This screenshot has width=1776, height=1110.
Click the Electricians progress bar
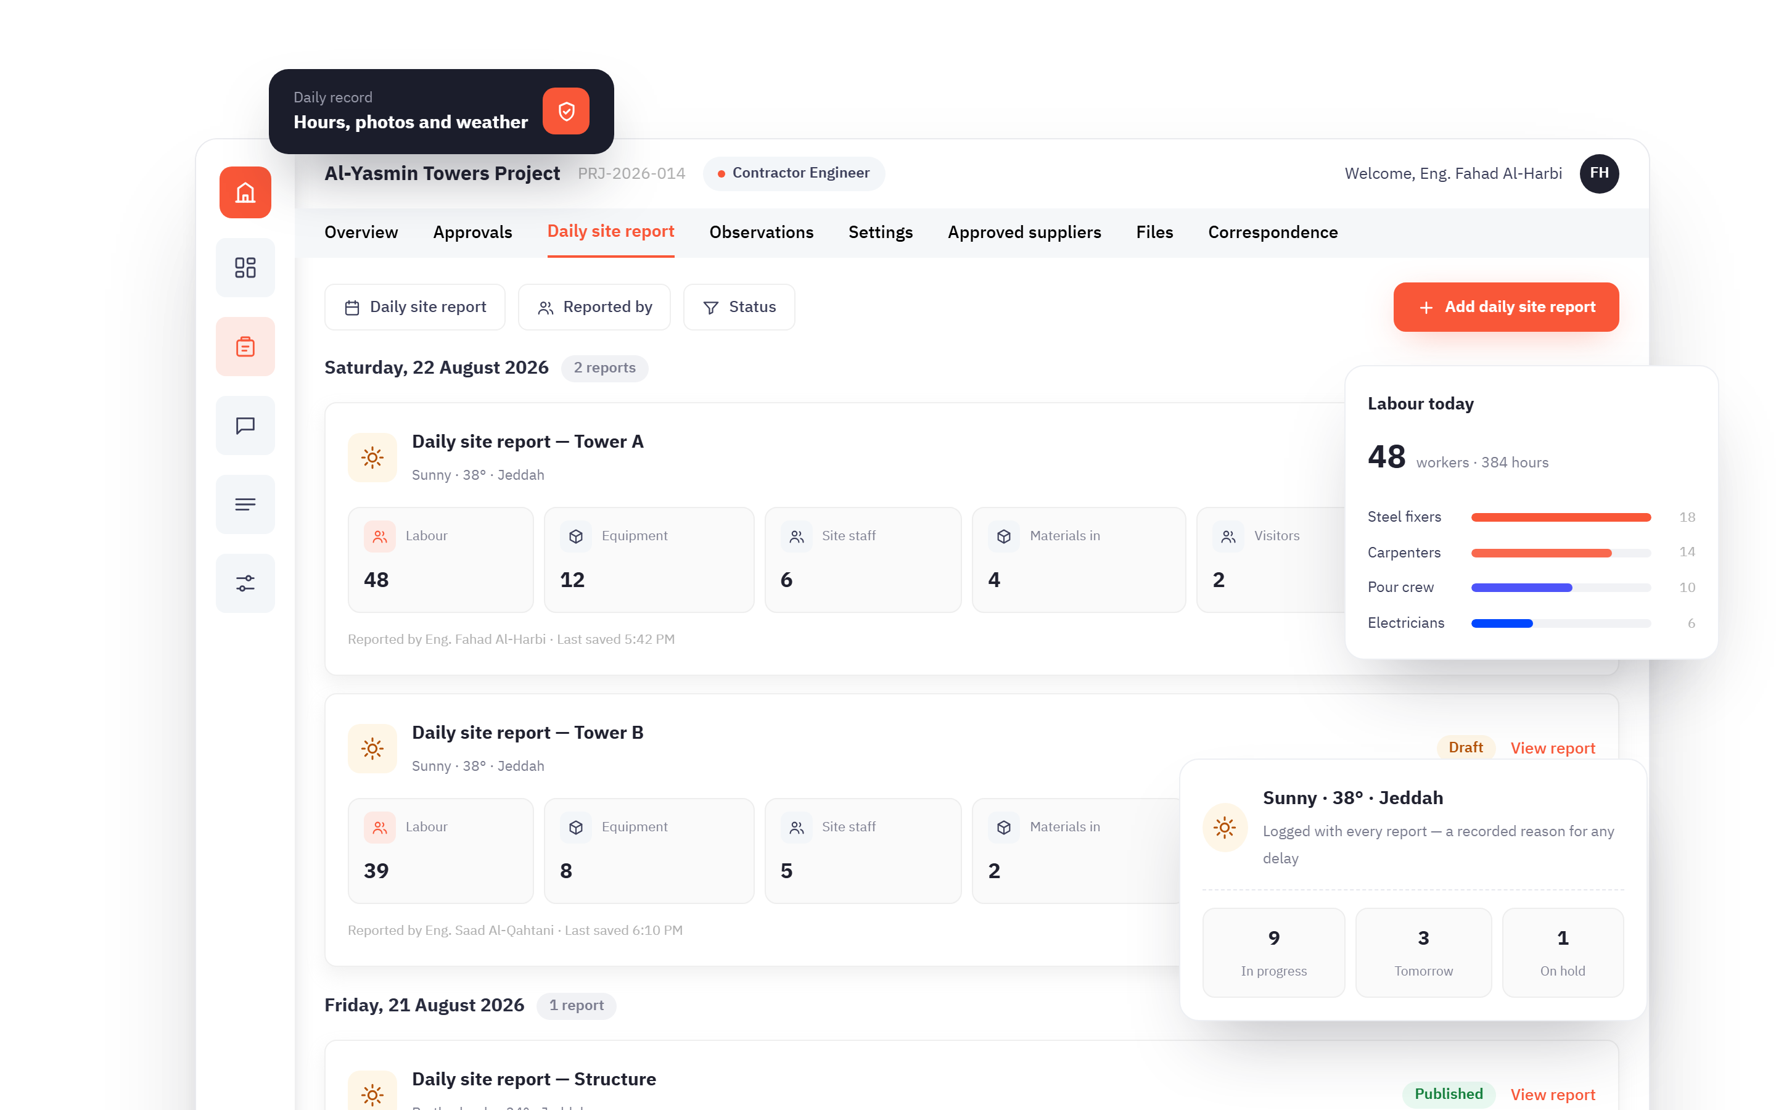point(1561,623)
